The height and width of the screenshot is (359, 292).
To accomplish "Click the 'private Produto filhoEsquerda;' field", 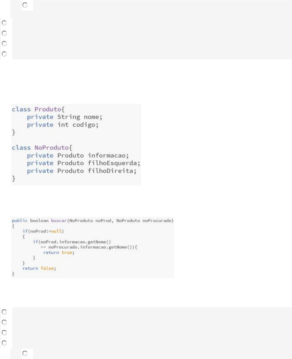I will click(x=83, y=163).
